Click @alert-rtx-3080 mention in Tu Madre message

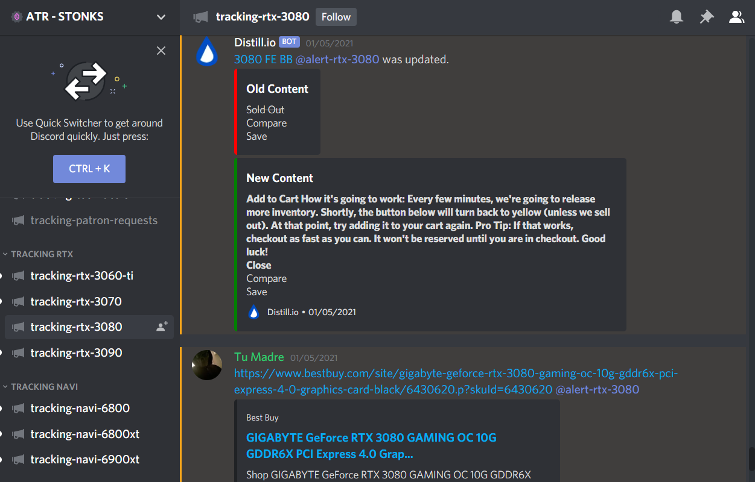597,389
